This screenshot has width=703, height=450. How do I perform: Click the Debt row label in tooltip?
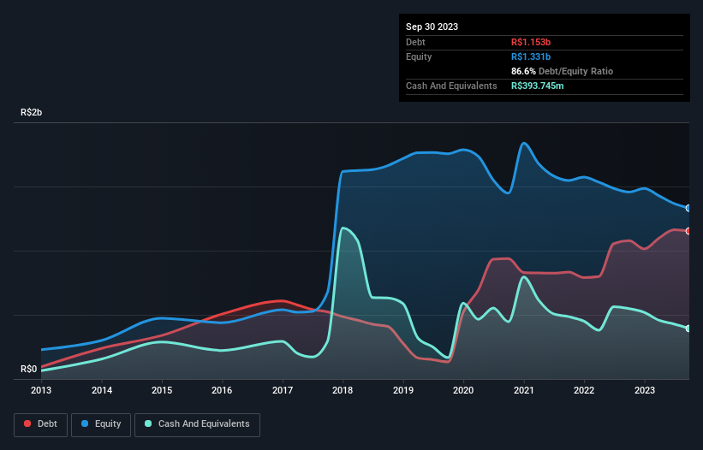point(415,42)
